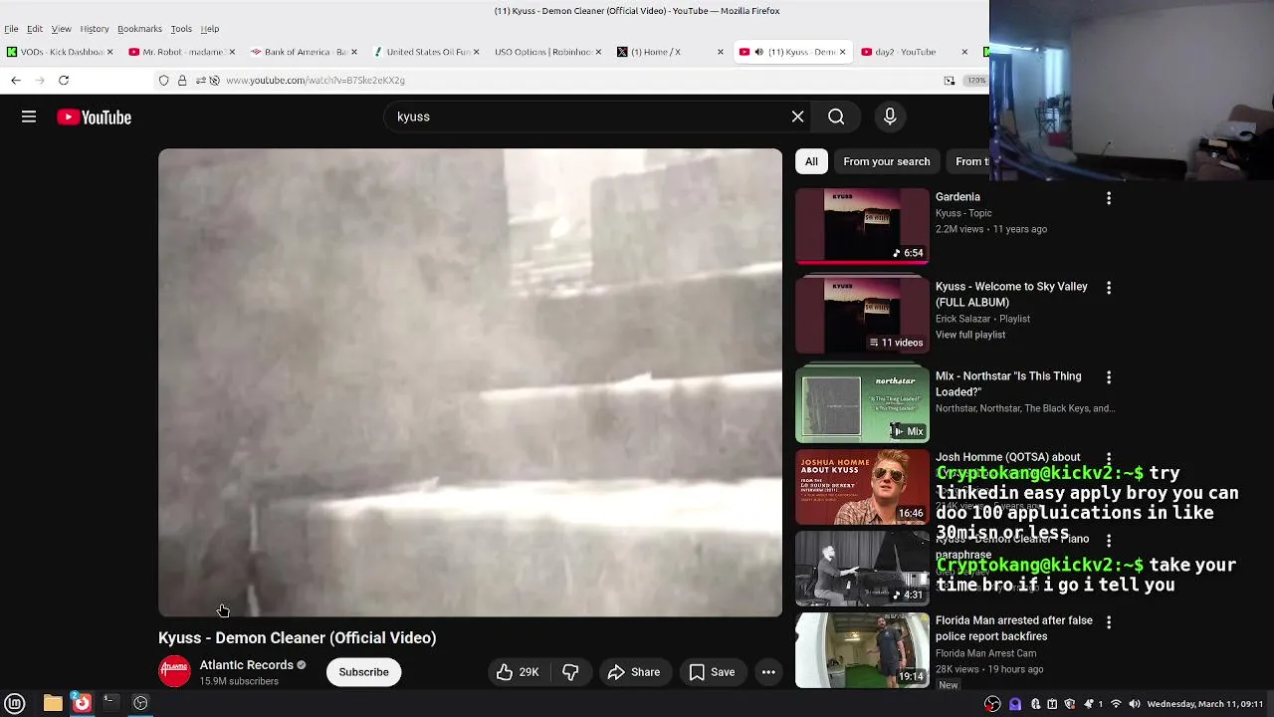Clear the kyuss search text with X
This screenshot has width=1274, height=717.
797,118
